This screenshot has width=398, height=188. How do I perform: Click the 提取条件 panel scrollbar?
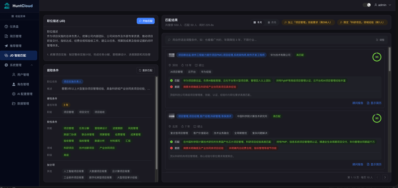(156, 122)
